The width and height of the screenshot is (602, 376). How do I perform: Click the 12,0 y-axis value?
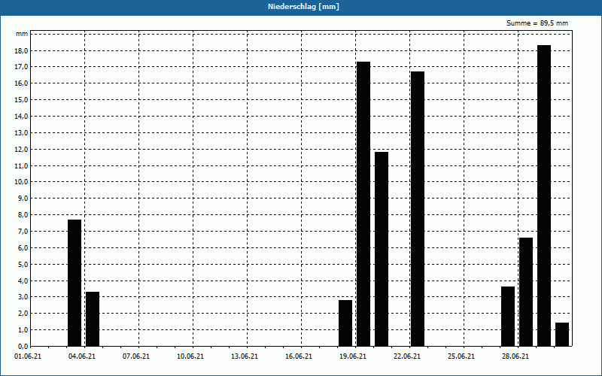[x=22, y=149]
